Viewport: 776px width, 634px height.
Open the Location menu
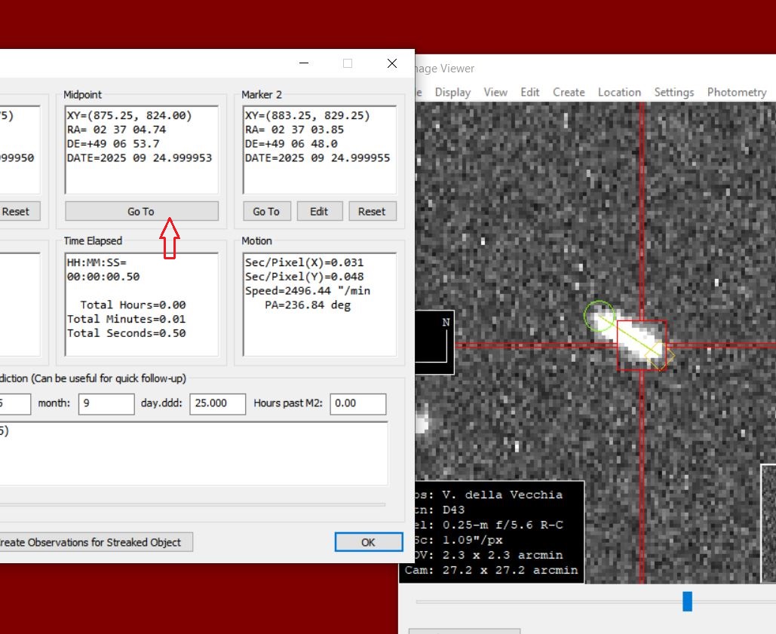619,92
